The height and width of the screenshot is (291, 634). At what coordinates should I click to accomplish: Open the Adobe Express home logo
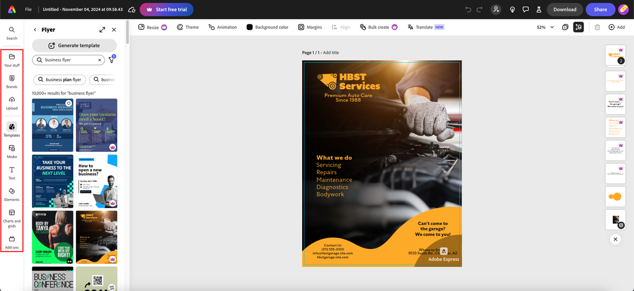click(x=12, y=9)
